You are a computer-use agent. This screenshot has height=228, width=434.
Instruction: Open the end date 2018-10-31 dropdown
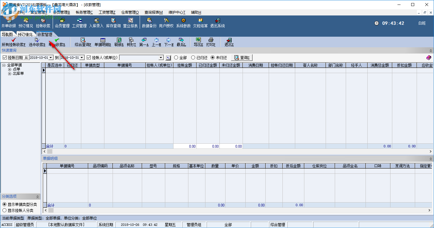click(x=82, y=58)
